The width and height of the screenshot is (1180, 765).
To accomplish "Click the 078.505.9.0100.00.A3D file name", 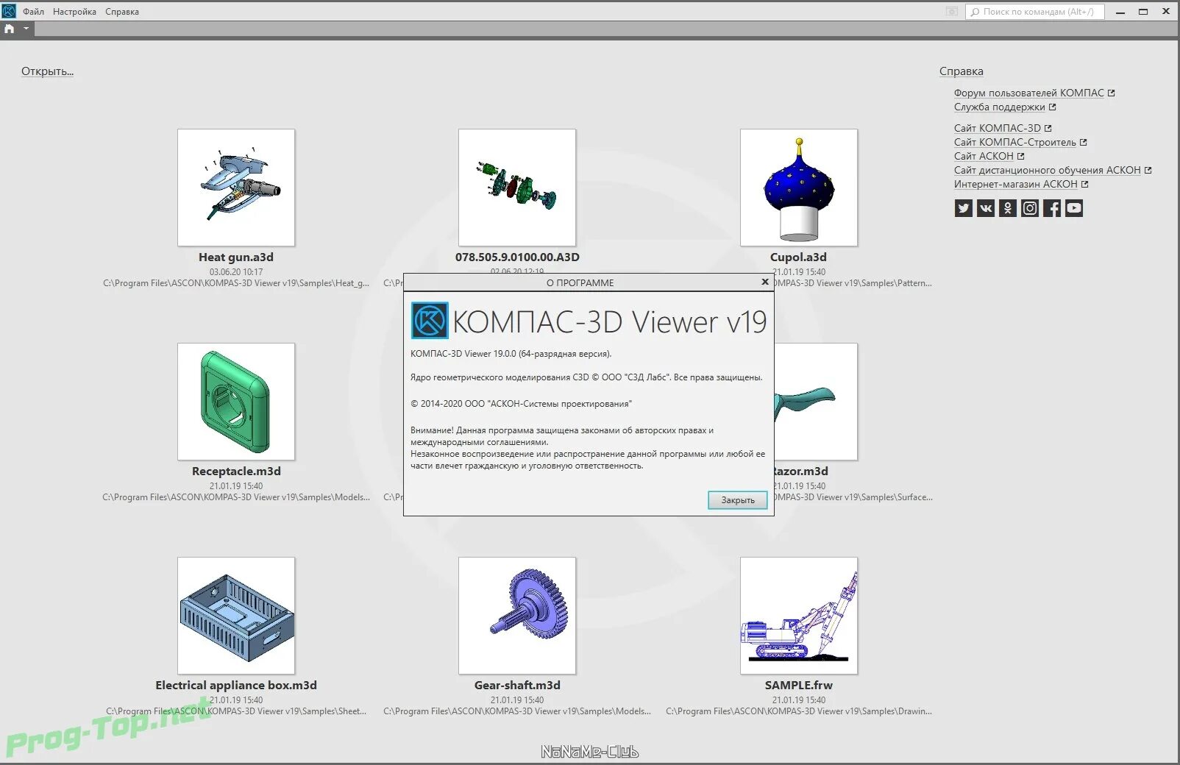I will (x=517, y=257).
